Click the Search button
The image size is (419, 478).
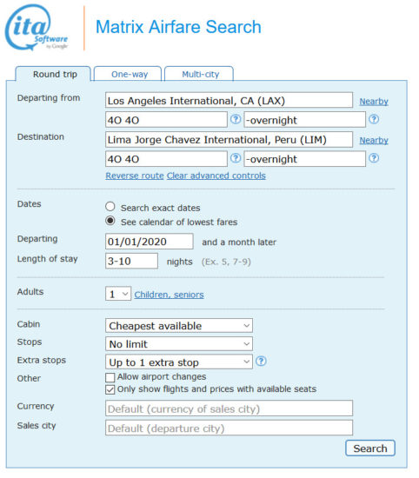click(370, 448)
